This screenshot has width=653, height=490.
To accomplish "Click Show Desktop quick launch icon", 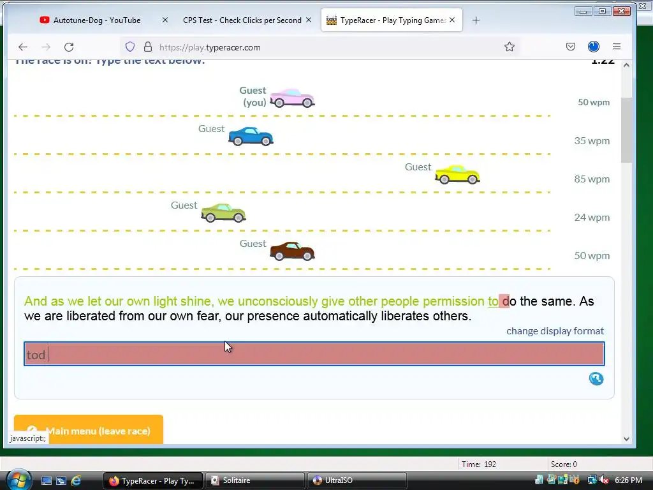I will [46, 481].
